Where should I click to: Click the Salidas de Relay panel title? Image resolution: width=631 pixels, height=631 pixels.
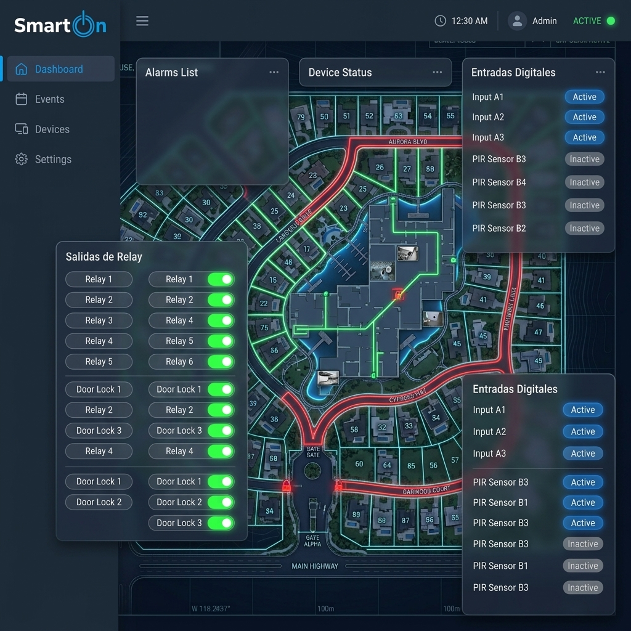click(104, 257)
